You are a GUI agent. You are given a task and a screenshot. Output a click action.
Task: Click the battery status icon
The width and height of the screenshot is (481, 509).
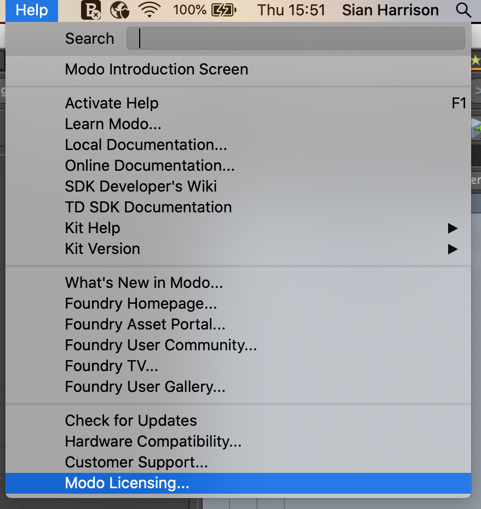224,10
